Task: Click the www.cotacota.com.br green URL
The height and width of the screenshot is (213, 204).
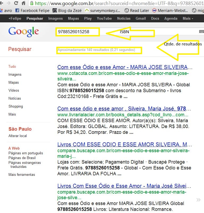Action: [123, 76]
